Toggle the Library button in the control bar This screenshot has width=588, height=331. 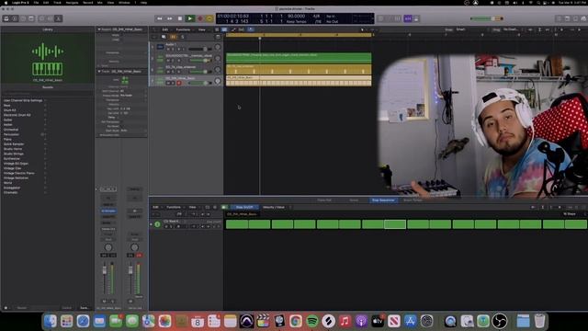(x=6, y=18)
